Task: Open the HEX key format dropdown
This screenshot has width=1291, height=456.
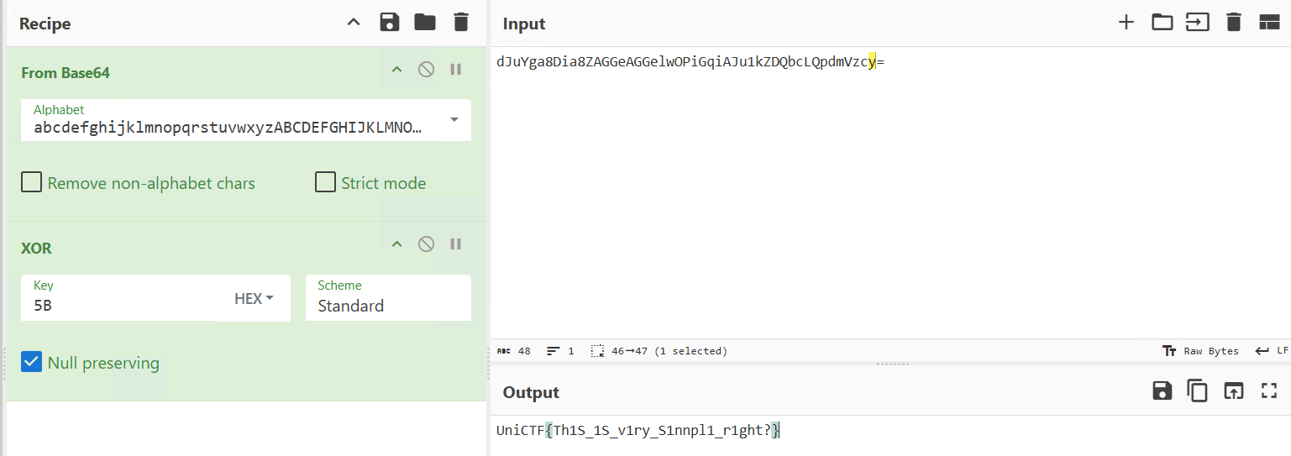Action: click(x=254, y=298)
